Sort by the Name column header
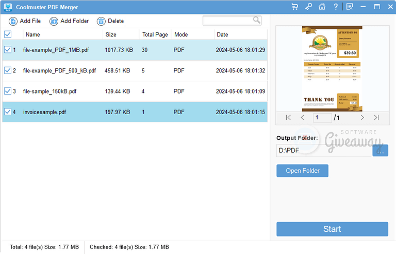 62,34
